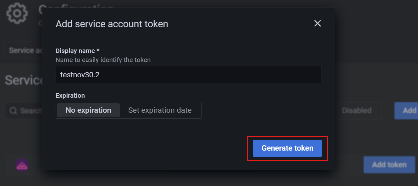Switch to the Service accounts tab

click(x=25, y=50)
